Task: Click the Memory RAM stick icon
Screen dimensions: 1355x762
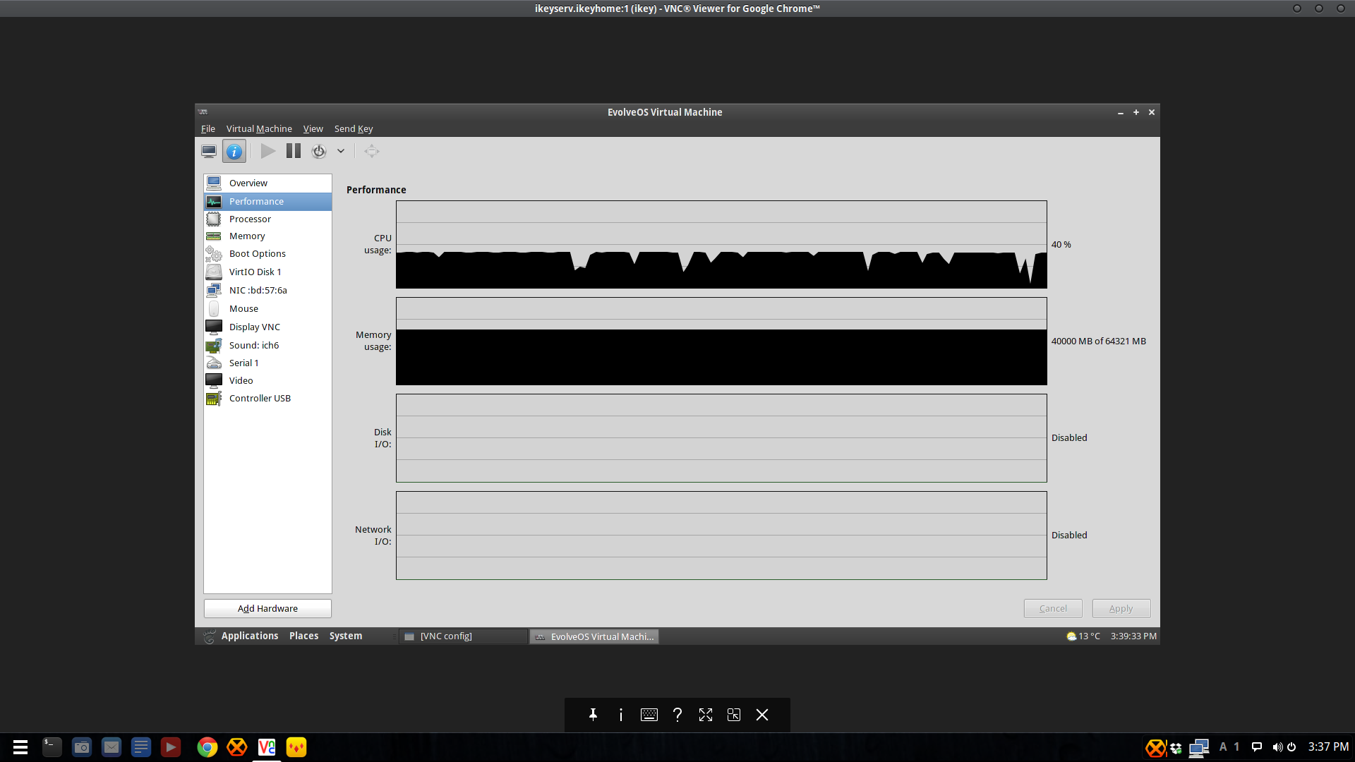Action: (214, 236)
